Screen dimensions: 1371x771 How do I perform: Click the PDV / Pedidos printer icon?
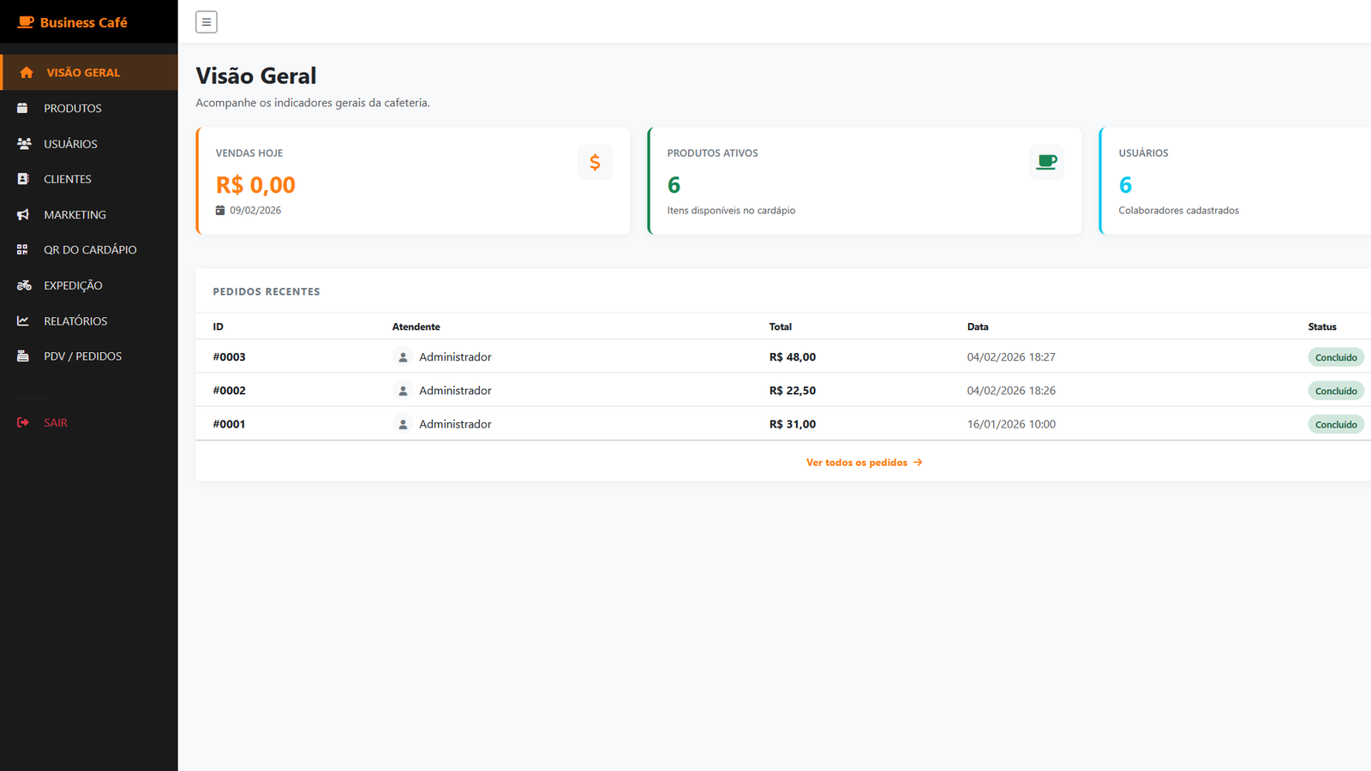(24, 356)
